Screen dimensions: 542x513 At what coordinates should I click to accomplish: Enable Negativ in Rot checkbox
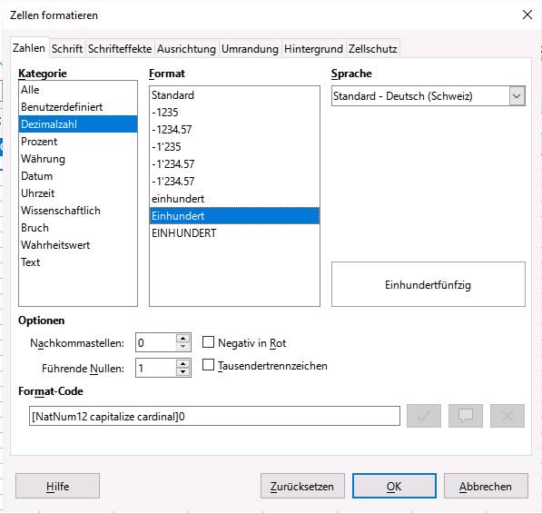[208, 342]
